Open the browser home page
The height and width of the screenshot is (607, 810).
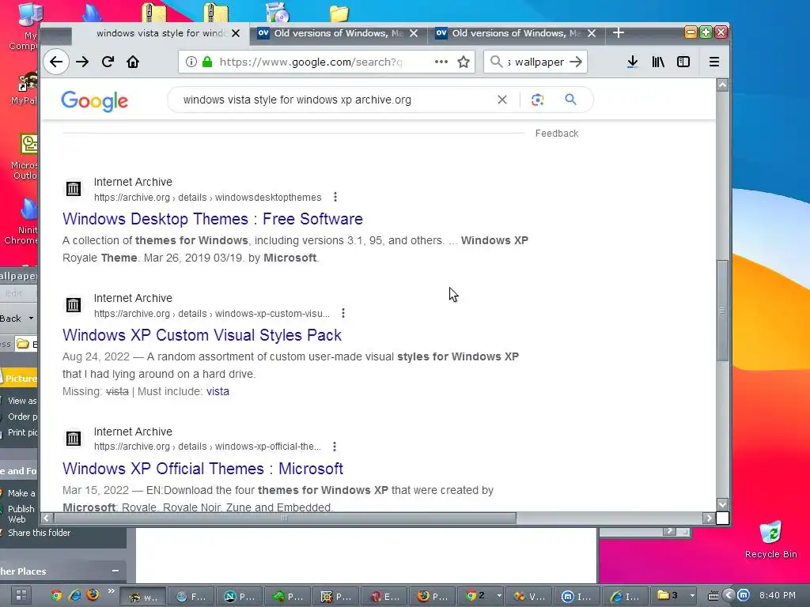[133, 62]
